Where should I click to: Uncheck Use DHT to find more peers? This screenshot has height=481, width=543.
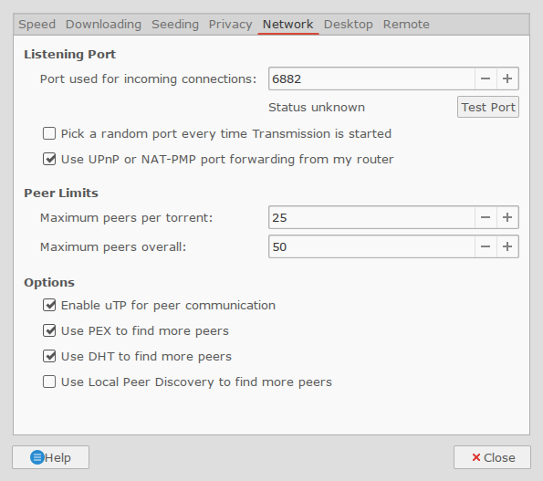(49, 356)
